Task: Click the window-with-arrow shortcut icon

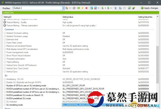Action: point(130,8)
